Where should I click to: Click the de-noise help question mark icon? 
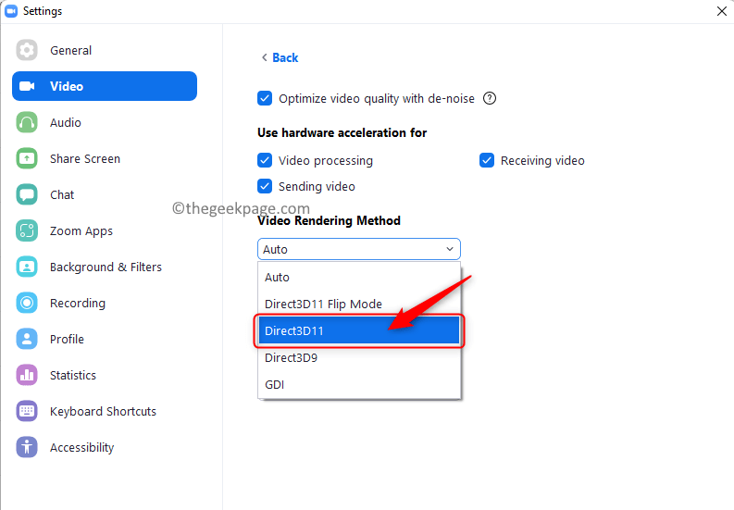(490, 98)
